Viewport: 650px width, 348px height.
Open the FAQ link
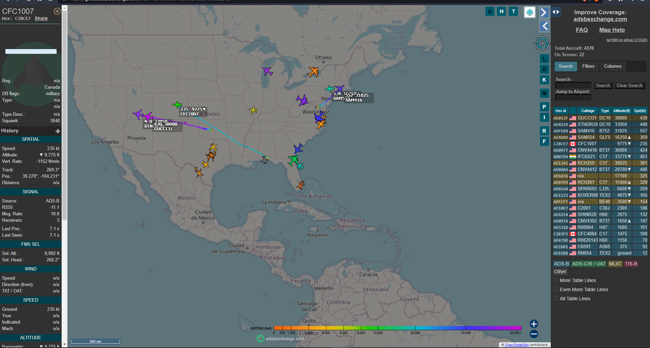point(582,30)
